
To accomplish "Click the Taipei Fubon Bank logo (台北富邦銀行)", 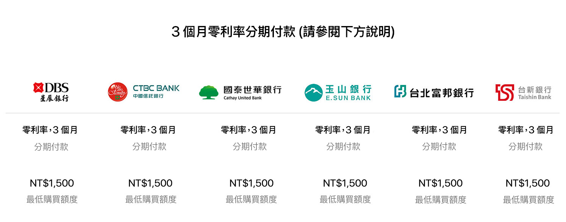I will click(434, 92).
